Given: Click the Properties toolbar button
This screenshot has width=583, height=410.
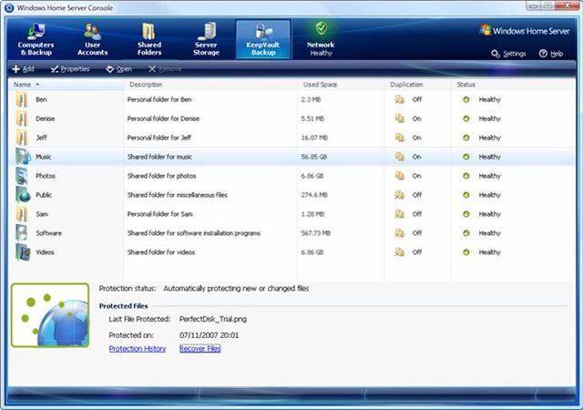Looking at the screenshot, I should [x=70, y=69].
